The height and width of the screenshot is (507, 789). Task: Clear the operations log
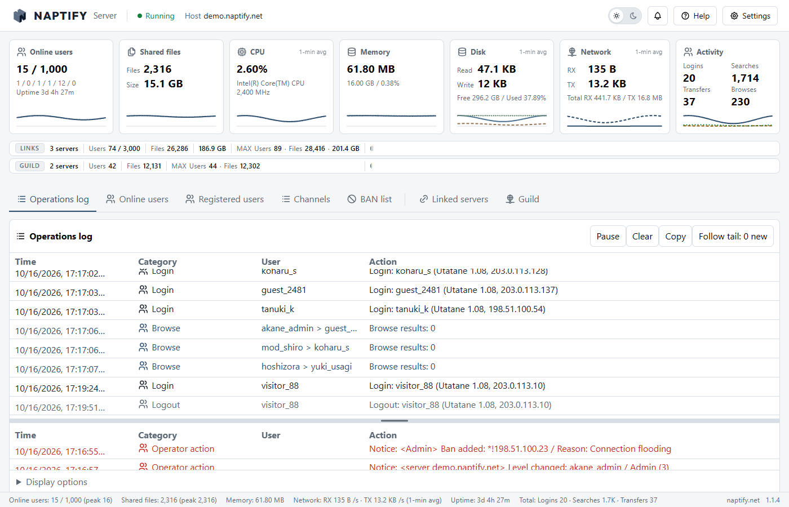point(642,236)
